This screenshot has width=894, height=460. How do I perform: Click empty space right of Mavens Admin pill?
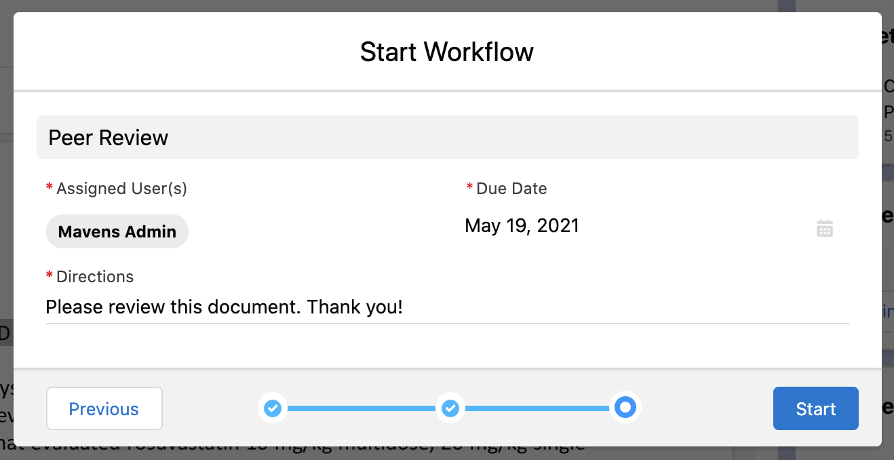coord(305,231)
